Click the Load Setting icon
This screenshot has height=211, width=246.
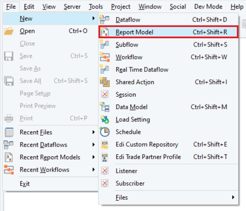coord(105,120)
